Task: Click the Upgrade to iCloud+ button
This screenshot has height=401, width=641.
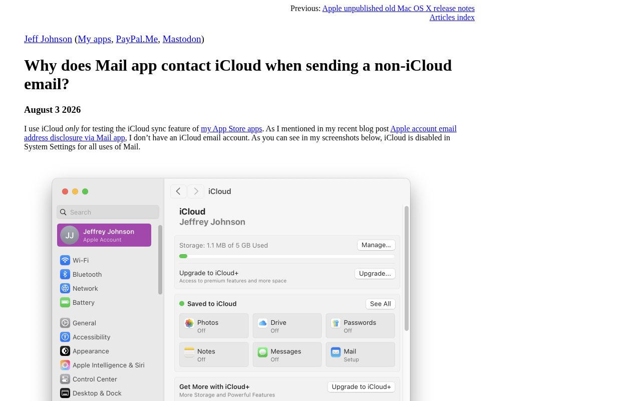Action: click(x=362, y=387)
